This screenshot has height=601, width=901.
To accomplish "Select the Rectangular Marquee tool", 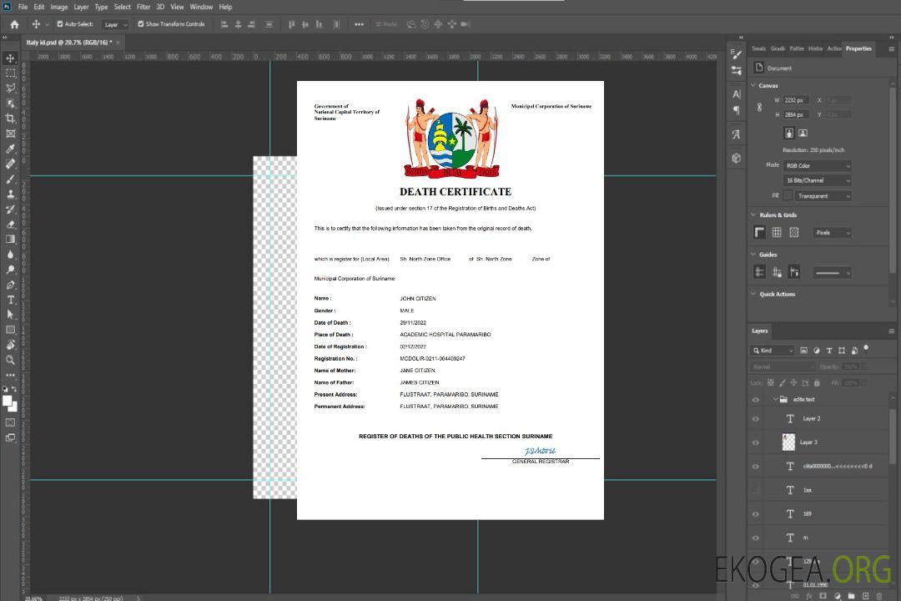I will coord(10,73).
